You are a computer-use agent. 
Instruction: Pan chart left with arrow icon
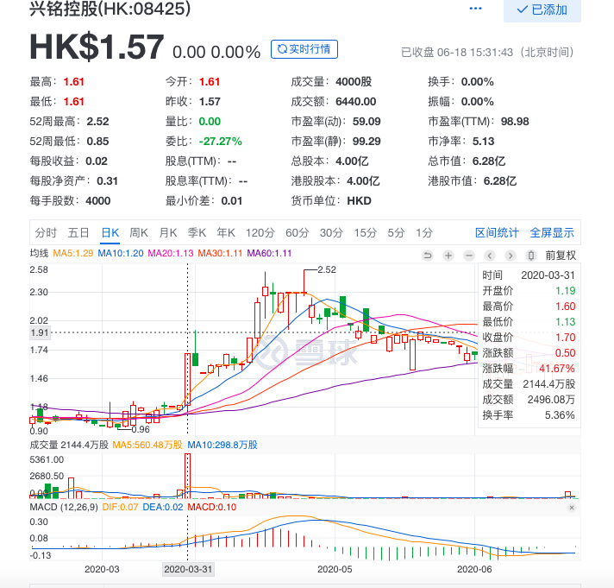point(490,256)
